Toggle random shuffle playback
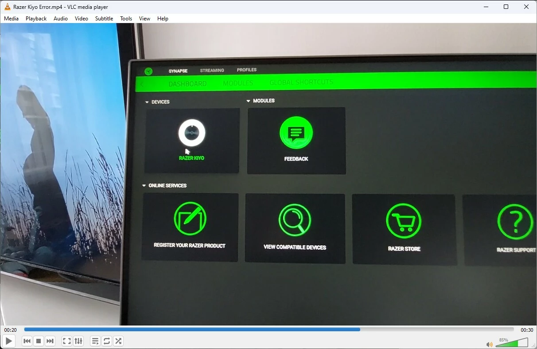 coord(118,341)
